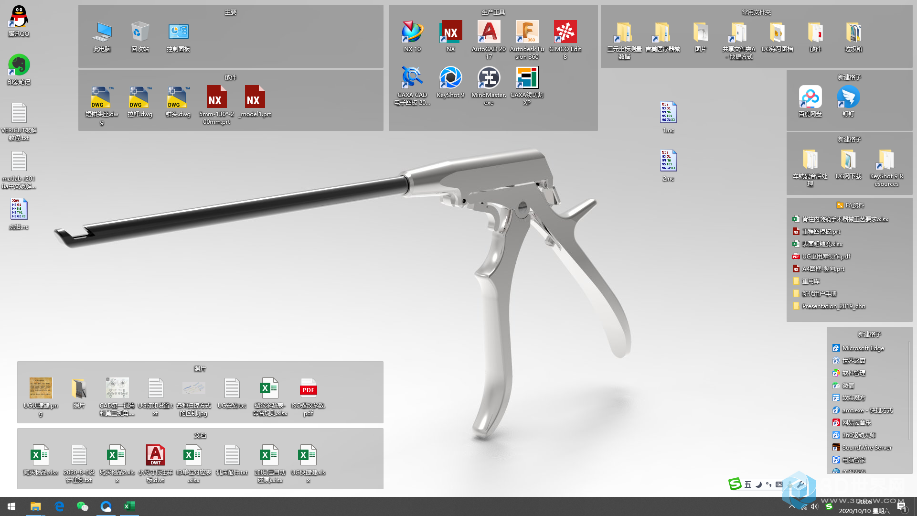917x516 pixels.
Task: Open 虎钳.nc file
Action: [19, 214]
